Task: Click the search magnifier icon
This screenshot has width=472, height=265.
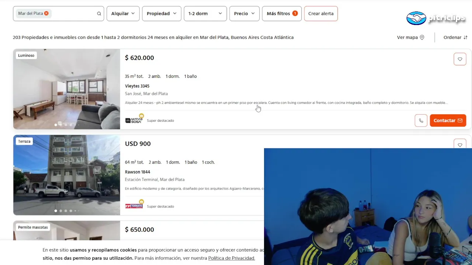Action: coord(99,14)
